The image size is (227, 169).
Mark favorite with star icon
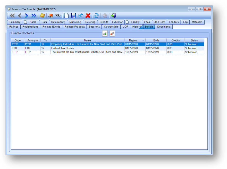point(105,15)
